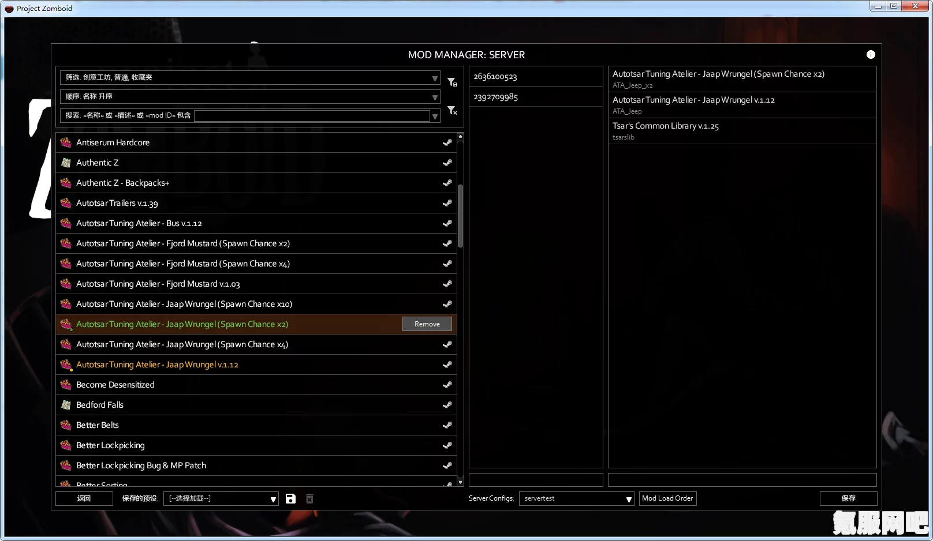The height and width of the screenshot is (541, 933).
Task: Click Steam icon on Jaap Wrungel x10 row
Action: pos(447,304)
